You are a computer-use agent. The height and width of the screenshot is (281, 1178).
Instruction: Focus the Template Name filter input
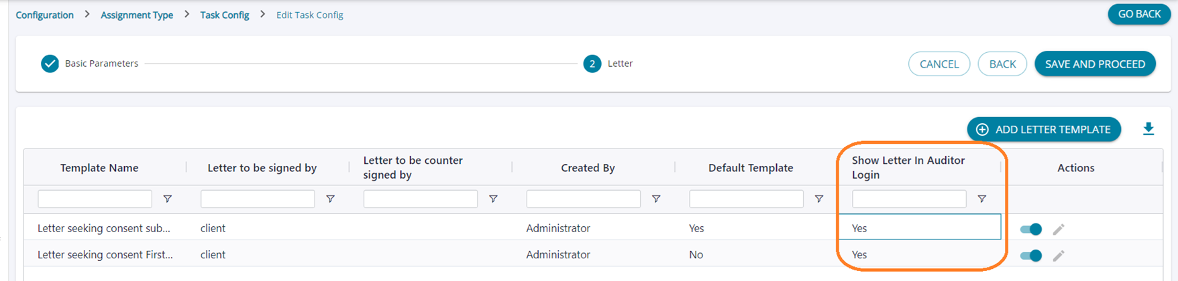[95, 199]
